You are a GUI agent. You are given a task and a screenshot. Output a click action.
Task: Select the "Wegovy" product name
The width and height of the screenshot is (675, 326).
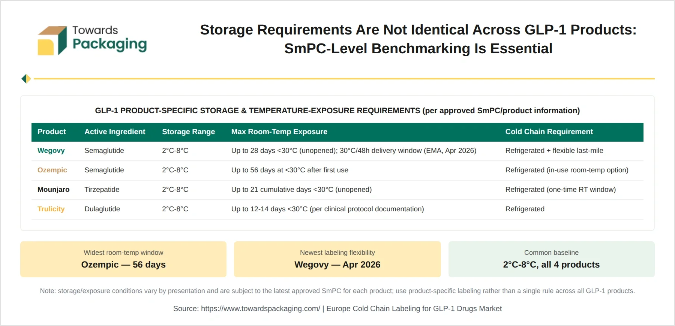click(x=51, y=151)
